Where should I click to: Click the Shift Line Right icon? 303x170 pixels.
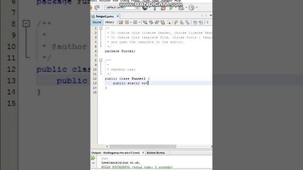click(x=201, y=22)
